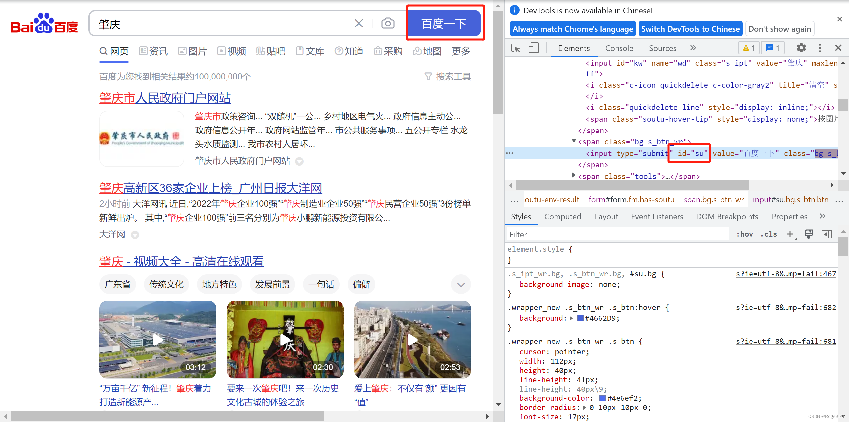Select the 一句话 filter chip
Screen dimensions: 849x422
(x=321, y=284)
